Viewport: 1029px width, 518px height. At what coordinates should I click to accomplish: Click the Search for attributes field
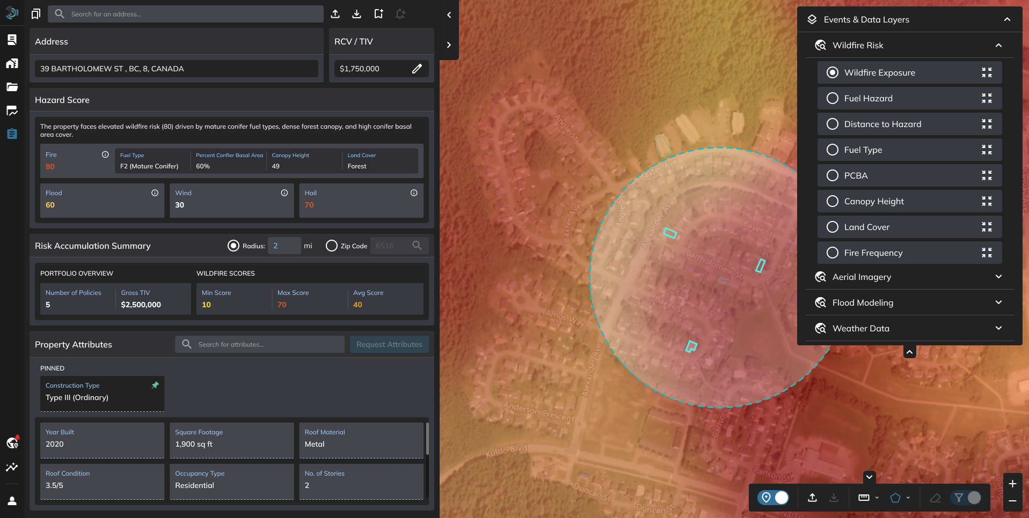pos(260,344)
